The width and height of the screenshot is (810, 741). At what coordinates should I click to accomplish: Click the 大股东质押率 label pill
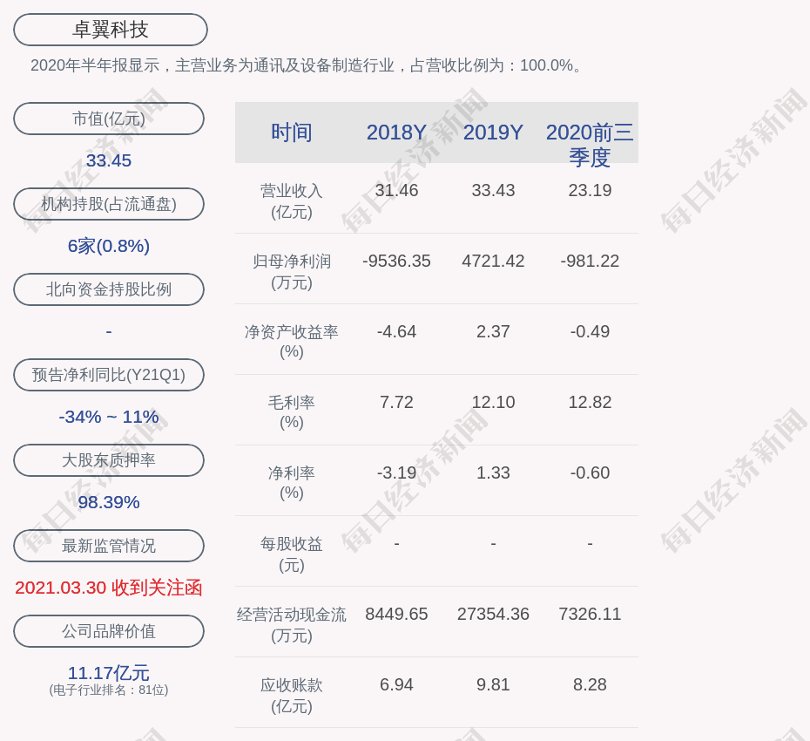pos(109,459)
